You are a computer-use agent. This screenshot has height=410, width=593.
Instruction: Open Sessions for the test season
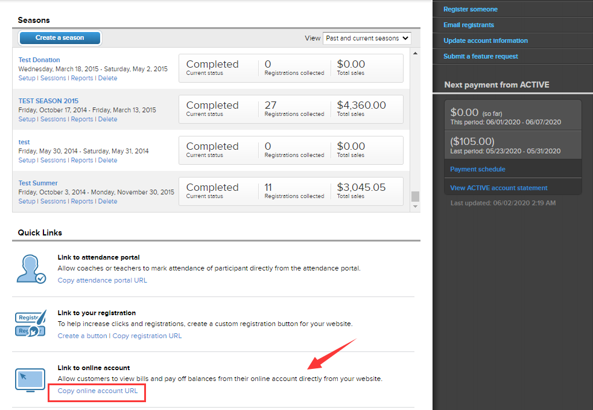coord(53,161)
